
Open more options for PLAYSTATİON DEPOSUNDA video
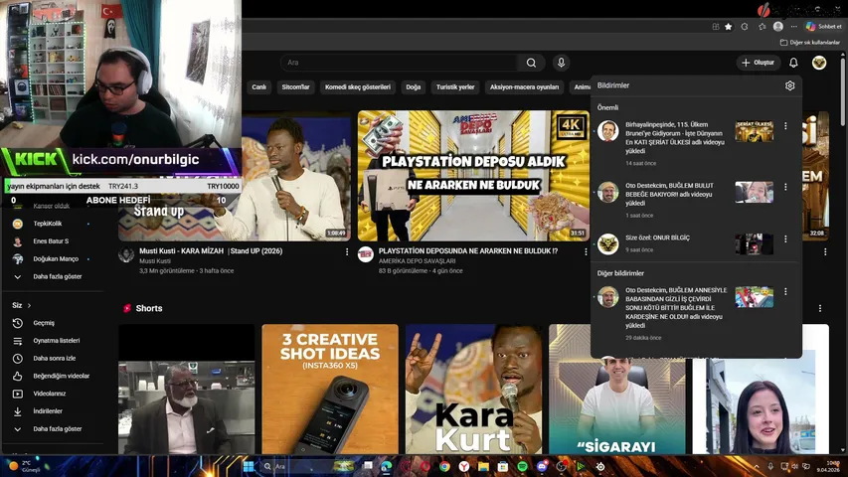click(586, 251)
